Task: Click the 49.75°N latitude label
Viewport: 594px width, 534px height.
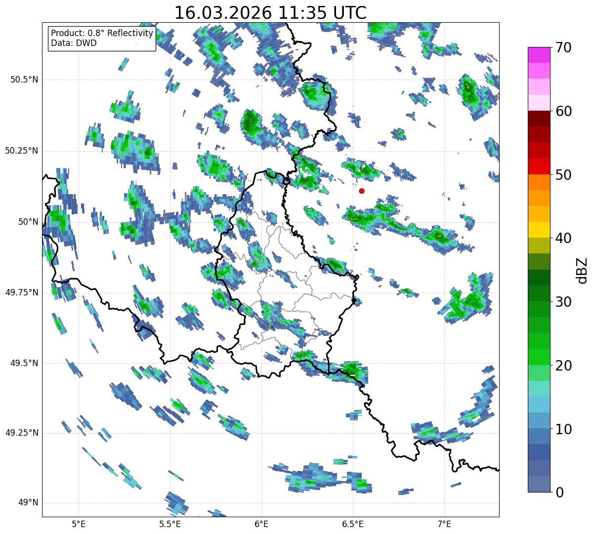Action: pos(22,292)
